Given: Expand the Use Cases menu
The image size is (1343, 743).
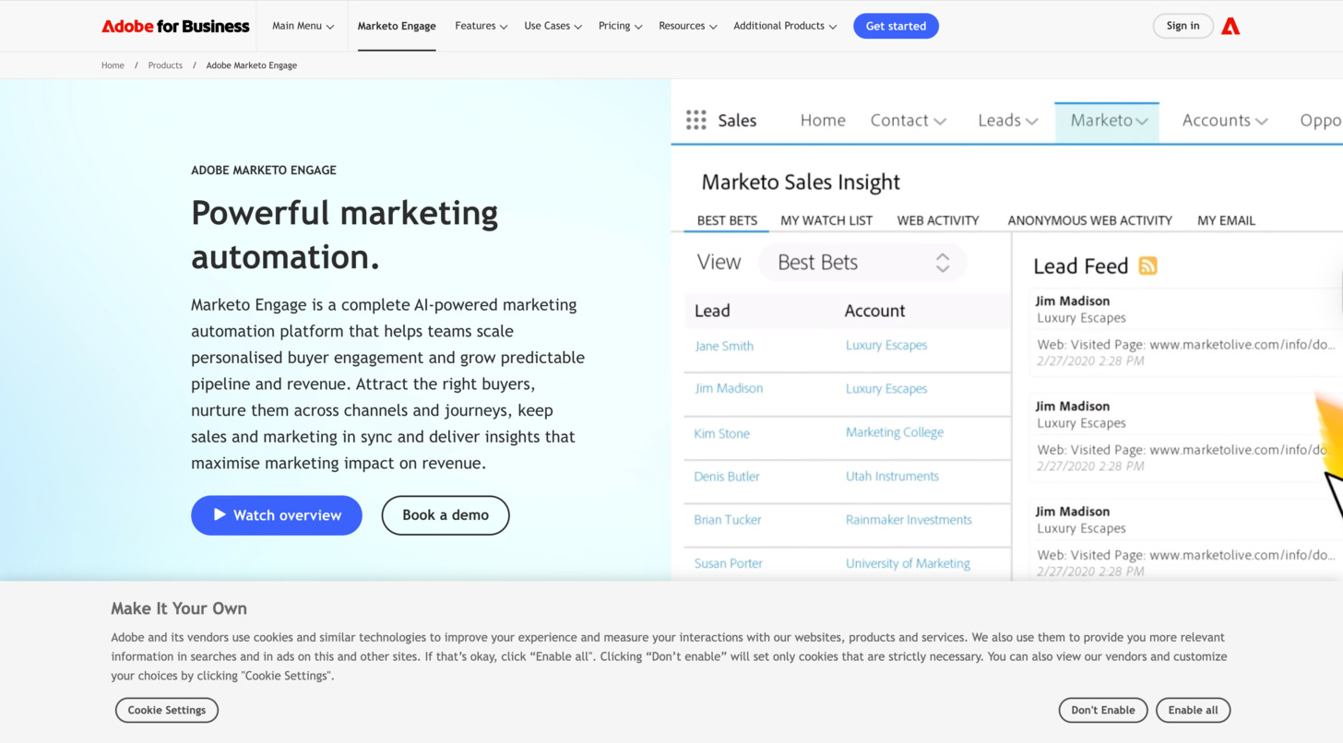Looking at the screenshot, I should click(x=553, y=26).
